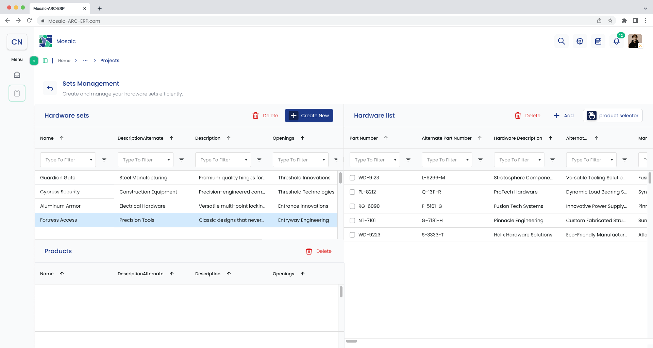Delete selected Hardware list items
653x348 pixels.
pos(528,116)
